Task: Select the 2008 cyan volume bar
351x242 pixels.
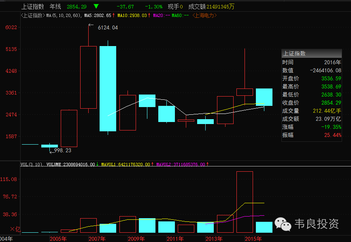Action: click(108, 228)
